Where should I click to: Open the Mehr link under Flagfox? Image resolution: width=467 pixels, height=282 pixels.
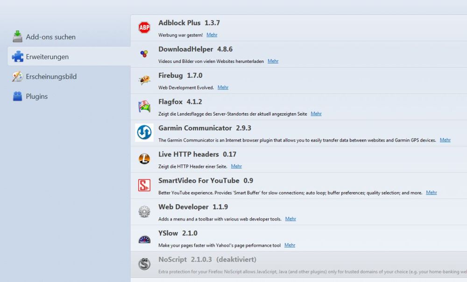tap(316, 114)
